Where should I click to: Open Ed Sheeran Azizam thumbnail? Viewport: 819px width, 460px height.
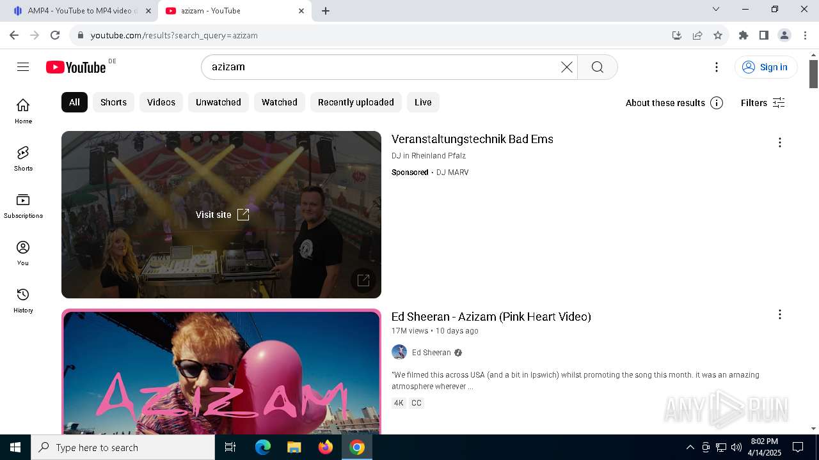[x=221, y=372]
